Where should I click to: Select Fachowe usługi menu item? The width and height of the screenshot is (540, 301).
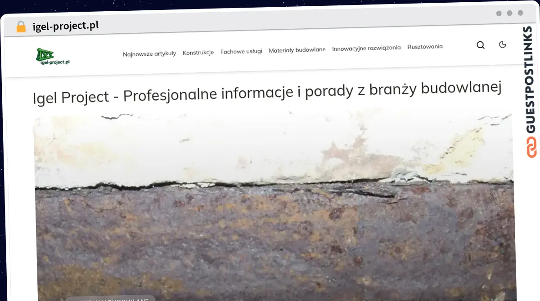tap(241, 51)
